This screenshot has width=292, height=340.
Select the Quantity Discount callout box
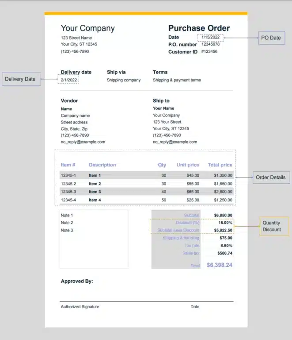(x=273, y=226)
